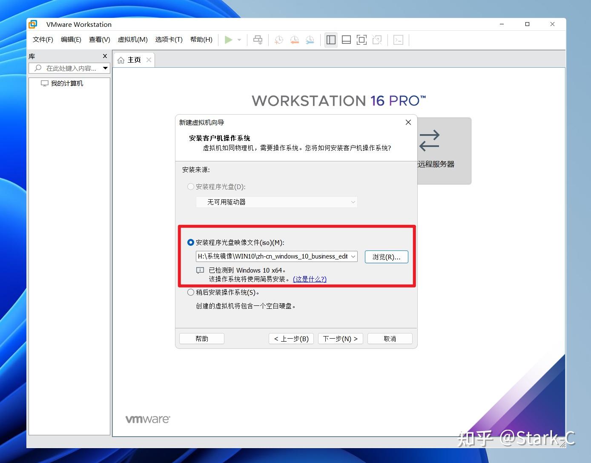Open the 虚拟机(M) menu
The image size is (591, 463).
click(132, 40)
